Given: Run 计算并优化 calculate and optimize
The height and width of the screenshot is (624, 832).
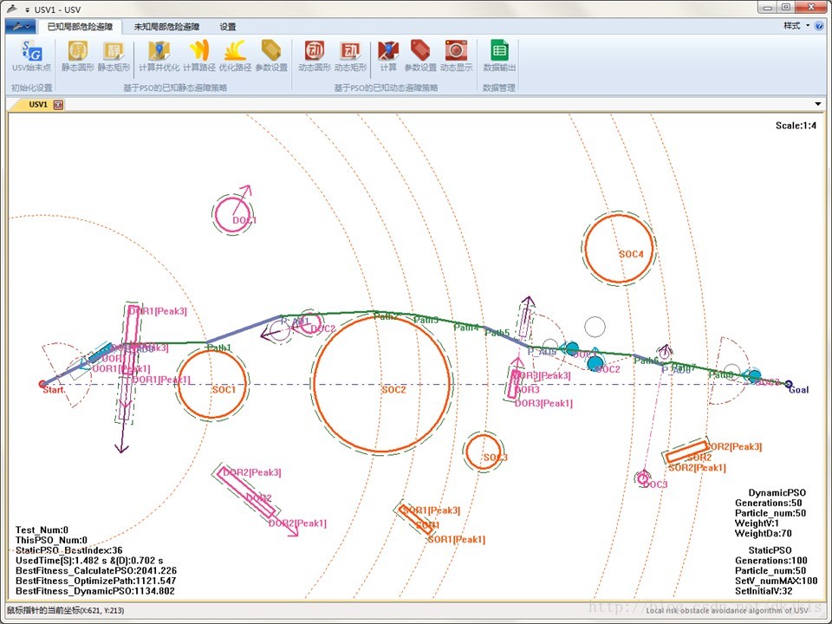Looking at the screenshot, I should (x=159, y=55).
